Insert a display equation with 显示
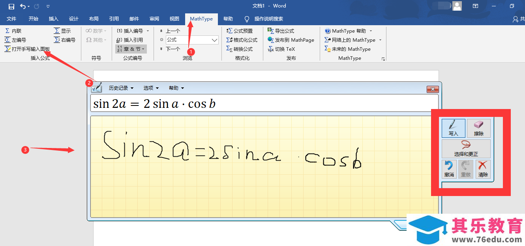Screen dimensions: 525x246 click(62, 31)
